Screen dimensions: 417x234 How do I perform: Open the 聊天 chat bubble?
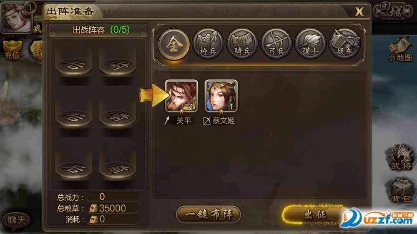point(16,220)
